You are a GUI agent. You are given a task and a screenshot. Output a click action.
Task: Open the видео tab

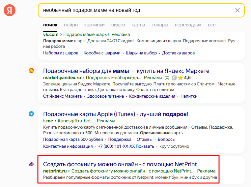pos(118,25)
